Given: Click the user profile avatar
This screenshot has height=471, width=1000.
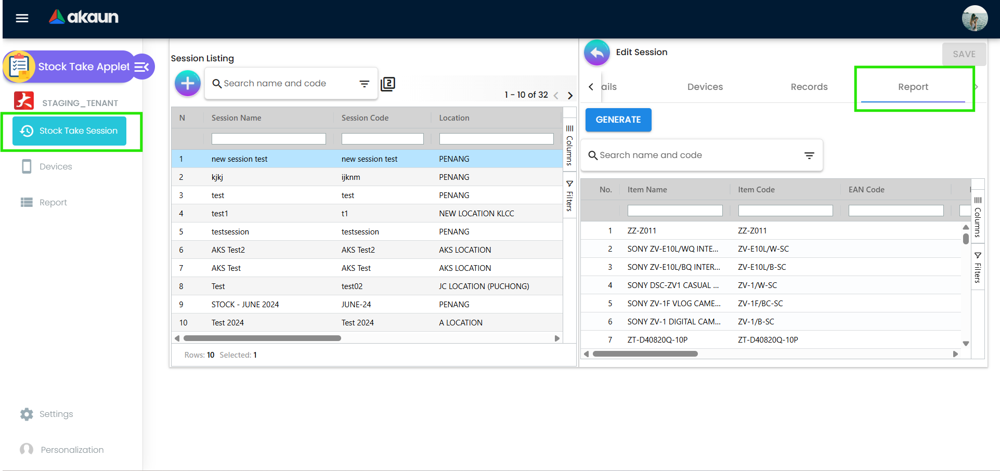Looking at the screenshot, I should 974,19.
